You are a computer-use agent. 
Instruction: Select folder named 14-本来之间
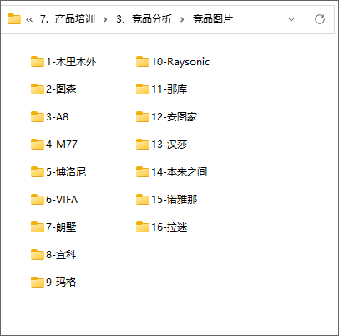tap(171, 172)
